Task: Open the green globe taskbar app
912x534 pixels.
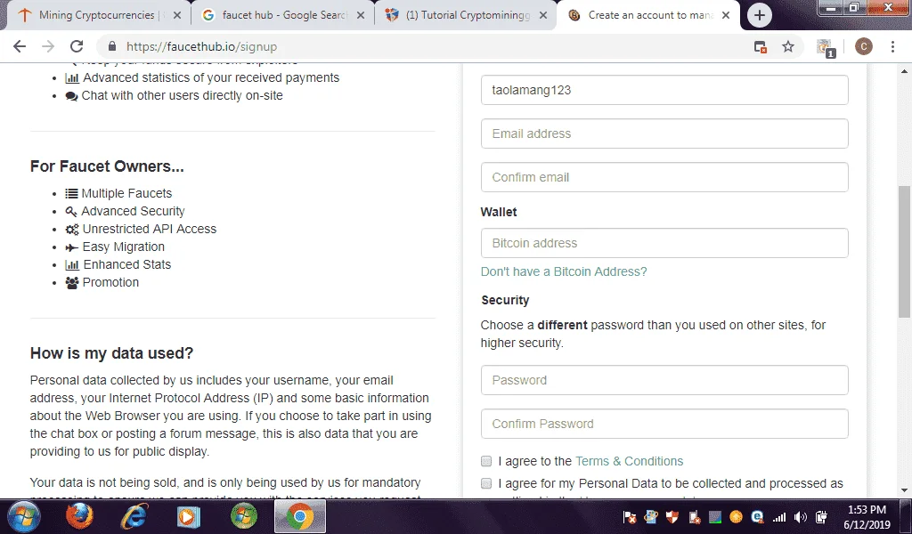Action: pos(244,516)
